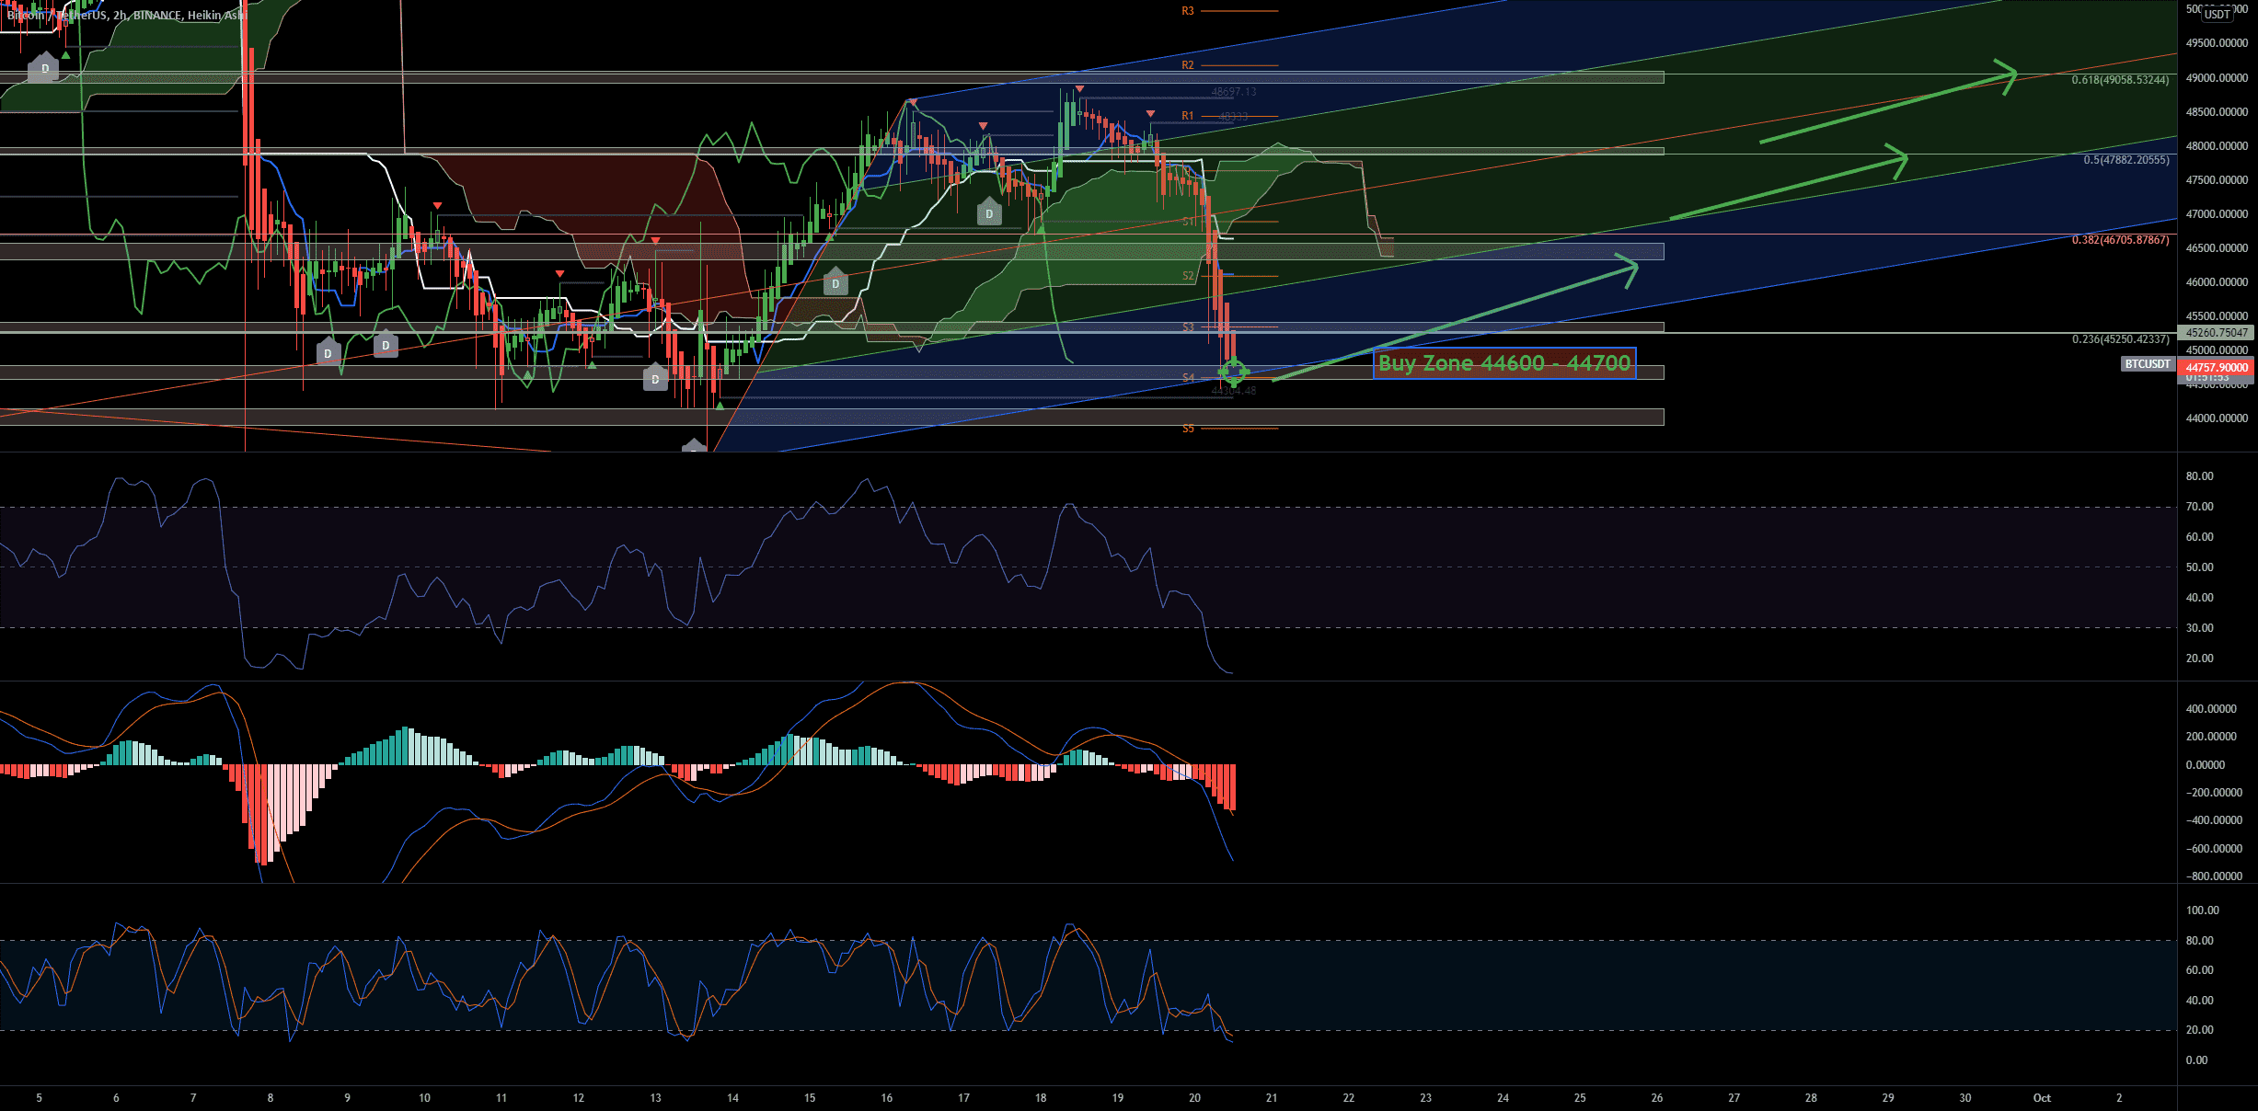Select the R1 pivot label
Screen dimensions: 2258x1111
(x=1188, y=116)
